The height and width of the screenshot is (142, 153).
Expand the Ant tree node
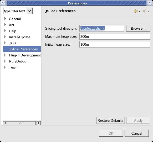(5, 25)
